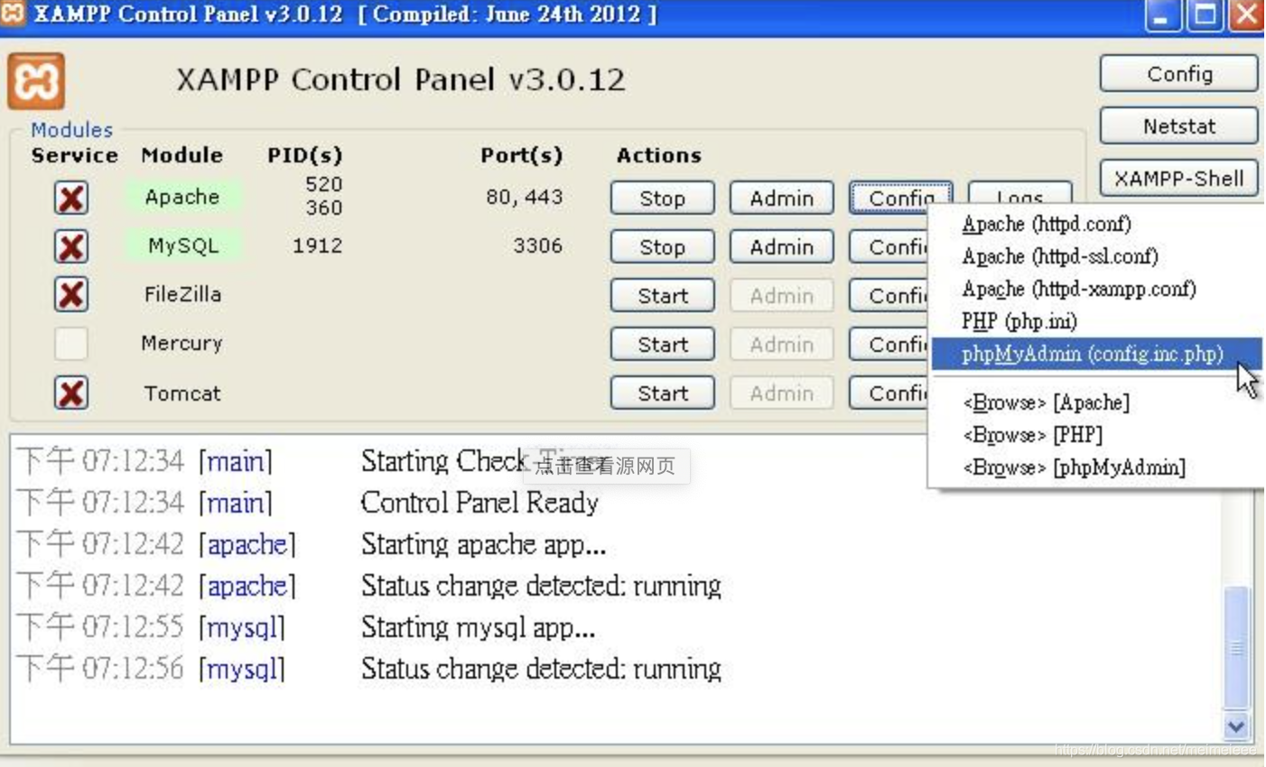Enable the Mercury service checkbox
This screenshot has width=1266, height=767.
click(x=71, y=344)
